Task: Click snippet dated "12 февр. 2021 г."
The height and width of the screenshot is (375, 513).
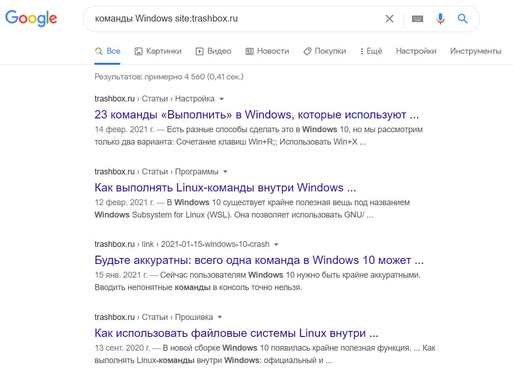Action: click(x=252, y=209)
